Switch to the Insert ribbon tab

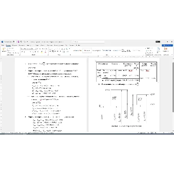tap(15, 45)
